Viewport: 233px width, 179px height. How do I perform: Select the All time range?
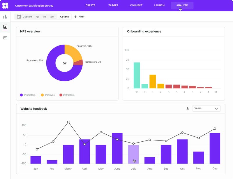coord(64,17)
